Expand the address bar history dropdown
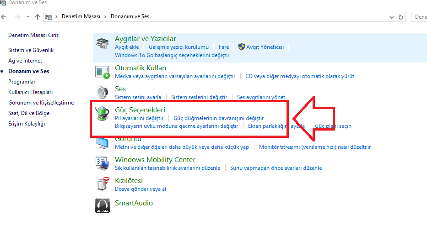The height and width of the screenshot is (252, 427). (392, 17)
